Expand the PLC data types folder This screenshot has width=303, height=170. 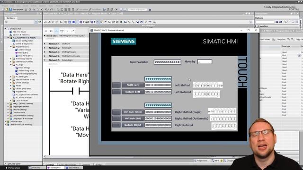point(11,76)
